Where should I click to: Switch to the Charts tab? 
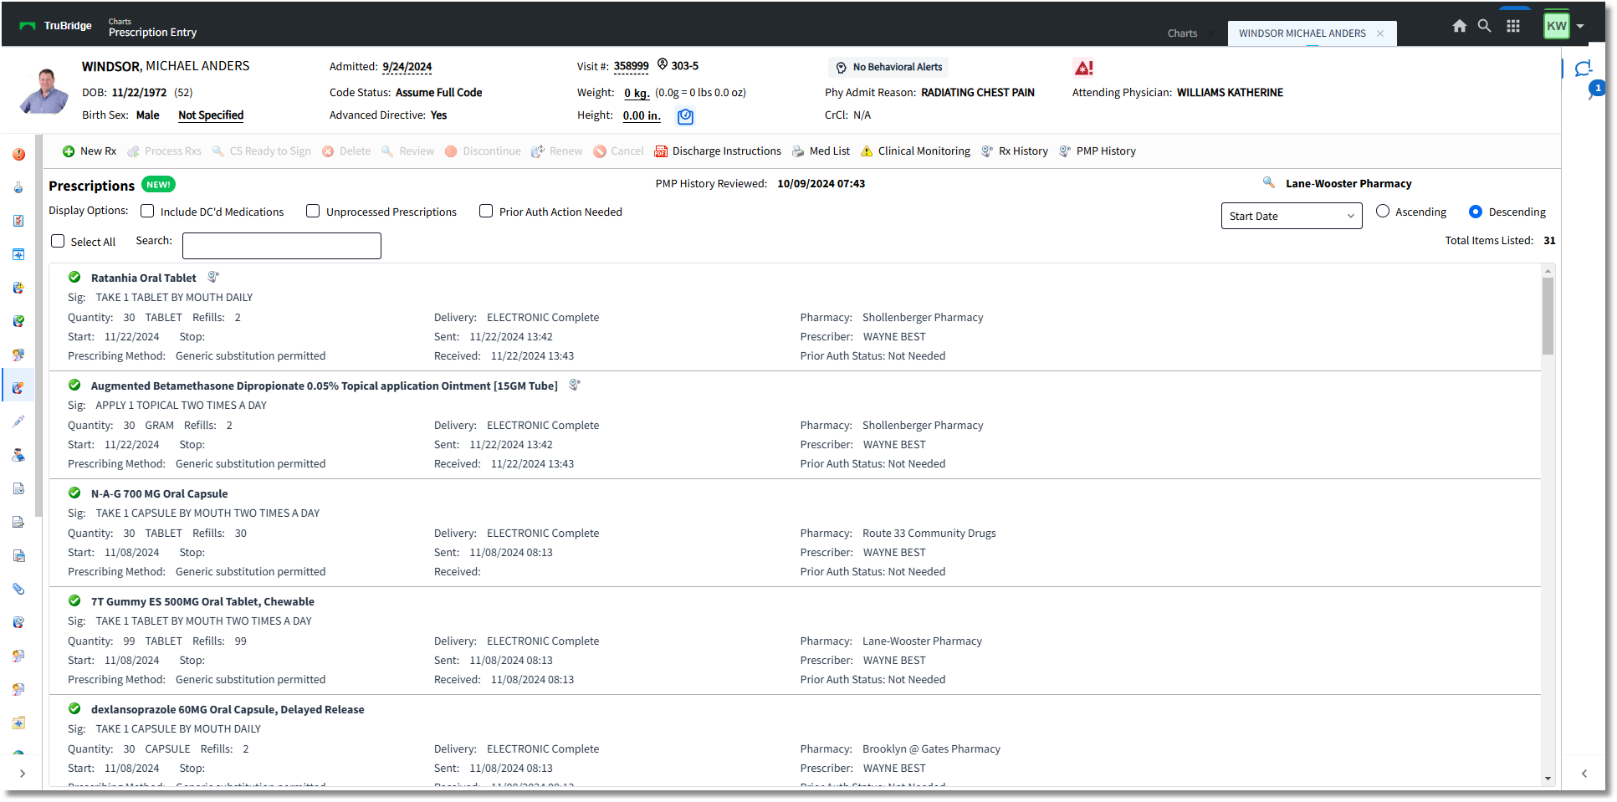(x=1182, y=33)
